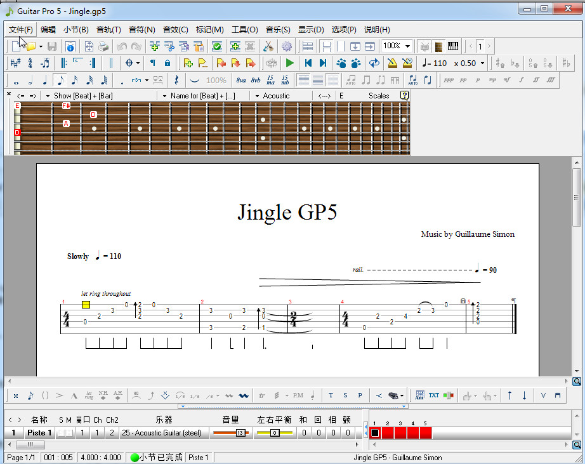The image size is (585, 464).
Task: Click the Print icon
Action: pos(103,46)
